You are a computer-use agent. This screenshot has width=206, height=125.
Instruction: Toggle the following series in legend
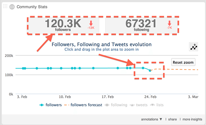(x=116, y=105)
